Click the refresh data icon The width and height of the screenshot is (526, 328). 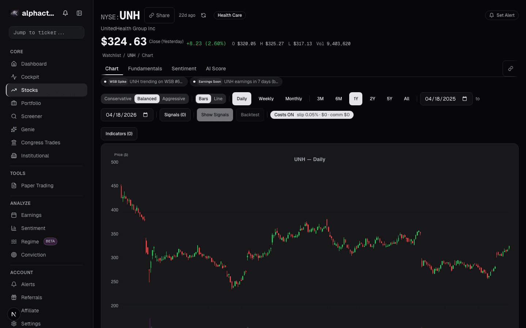click(203, 15)
